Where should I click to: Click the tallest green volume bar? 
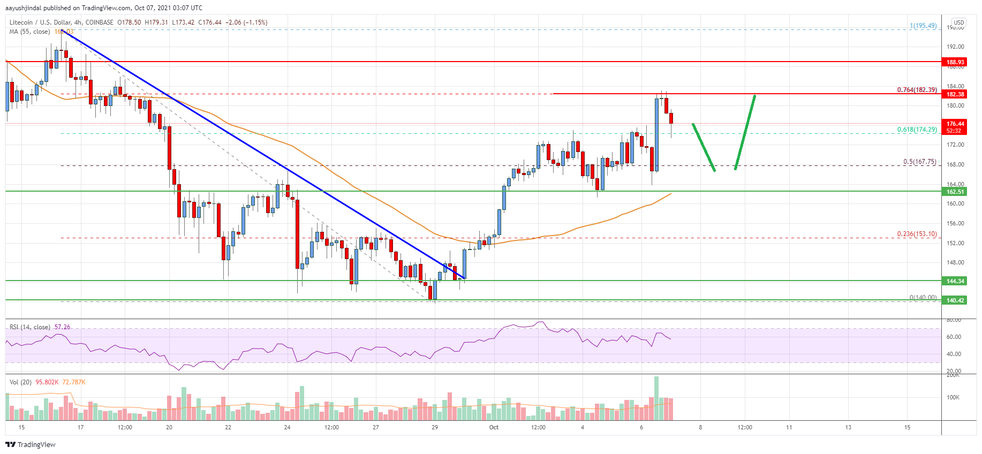coord(656,398)
